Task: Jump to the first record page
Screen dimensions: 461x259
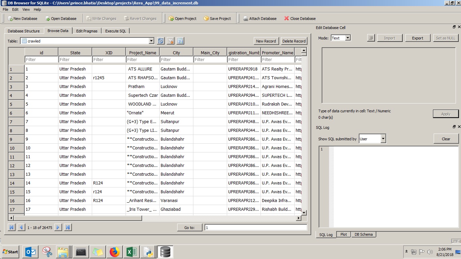Action: (11, 227)
